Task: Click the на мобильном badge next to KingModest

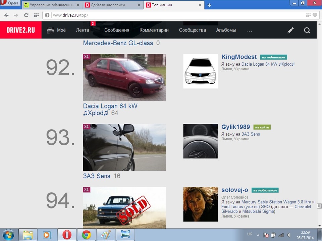Action: [x=274, y=57]
